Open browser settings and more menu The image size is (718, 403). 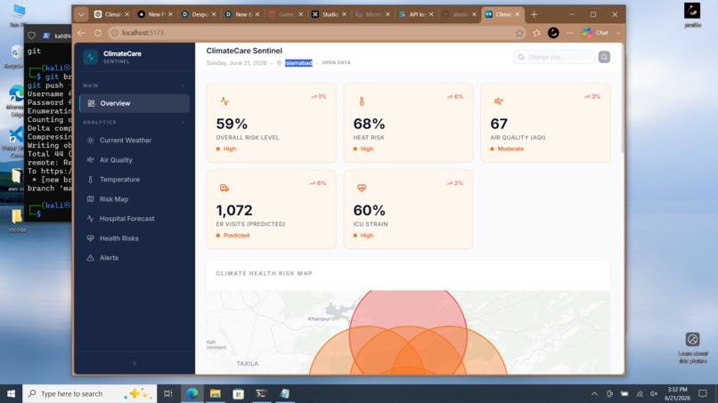click(569, 33)
